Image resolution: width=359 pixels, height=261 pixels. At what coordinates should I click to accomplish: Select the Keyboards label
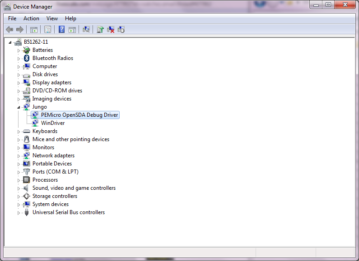click(x=45, y=131)
